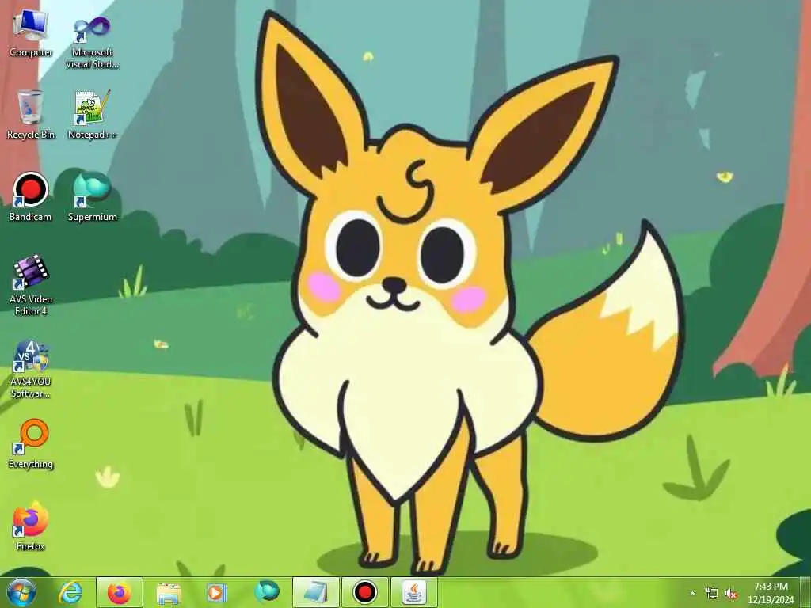The height and width of the screenshot is (608, 811).
Task: Select the Notepad++ desktop shortcut
Action: pyautogui.click(x=92, y=115)
